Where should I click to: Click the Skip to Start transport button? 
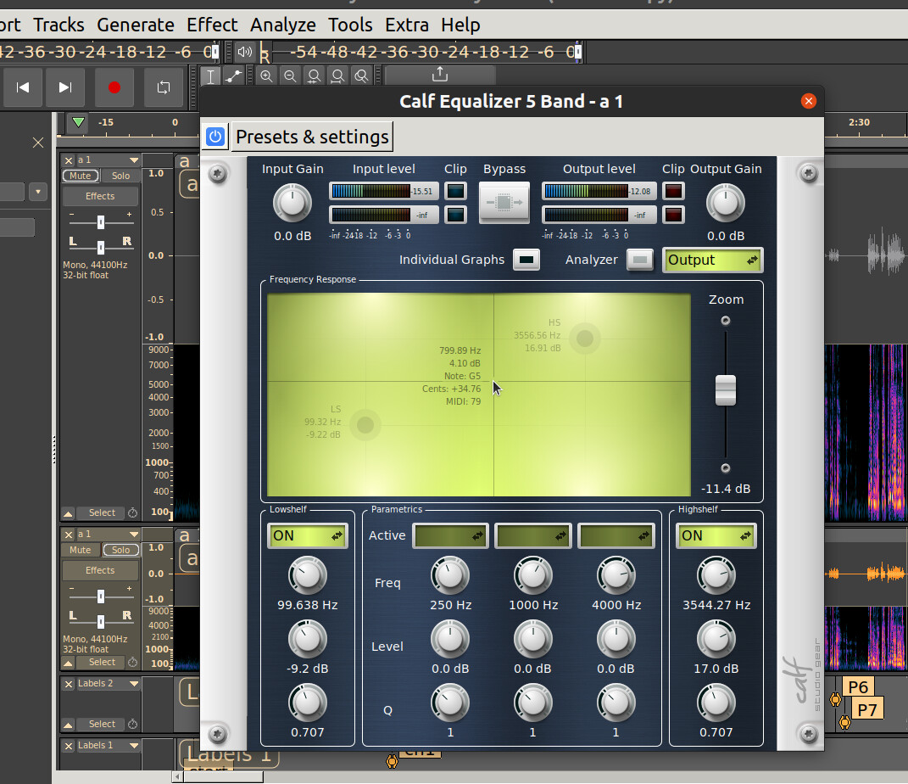[x=23, y=87]
